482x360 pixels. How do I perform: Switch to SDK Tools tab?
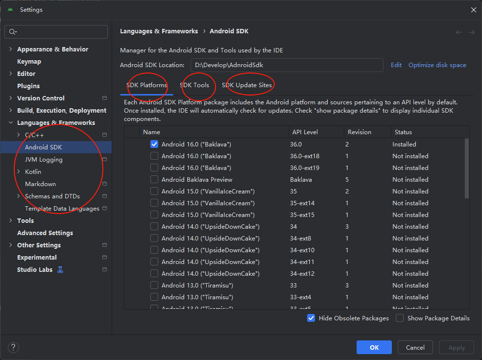tap(194, 85)
